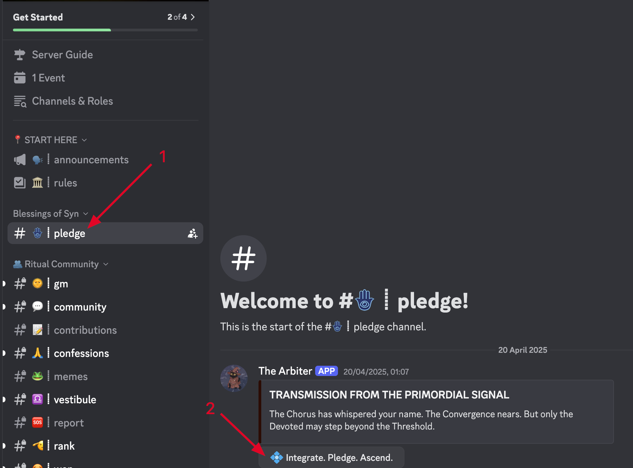
Task: Click the locked hash icon beside report
Action: tap(20, 423)
